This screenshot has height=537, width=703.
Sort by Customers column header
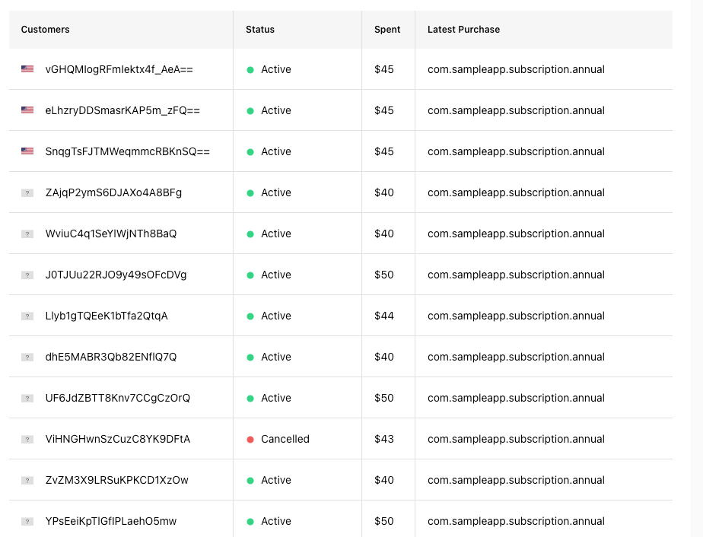46,30
